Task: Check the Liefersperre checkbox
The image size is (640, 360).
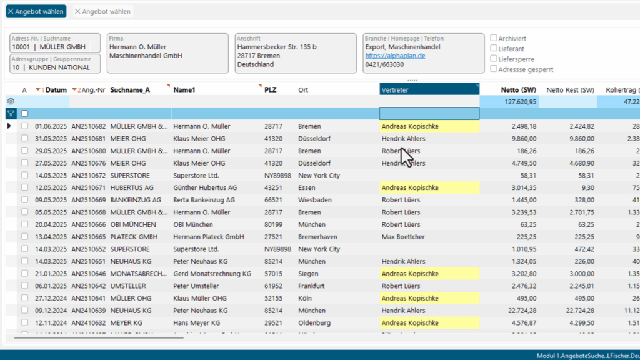Action: click(x=494, y=59)
